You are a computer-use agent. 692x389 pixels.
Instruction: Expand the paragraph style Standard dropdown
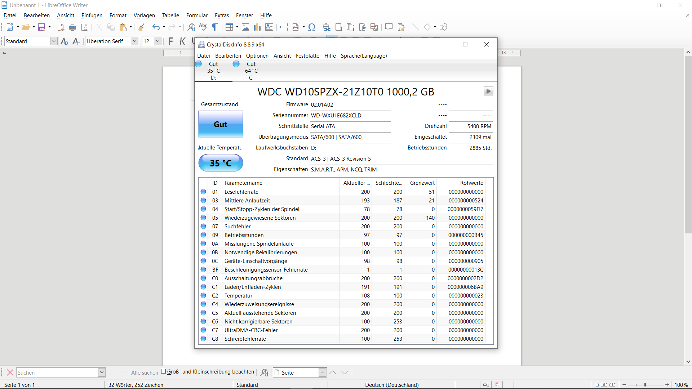(54, 41)
